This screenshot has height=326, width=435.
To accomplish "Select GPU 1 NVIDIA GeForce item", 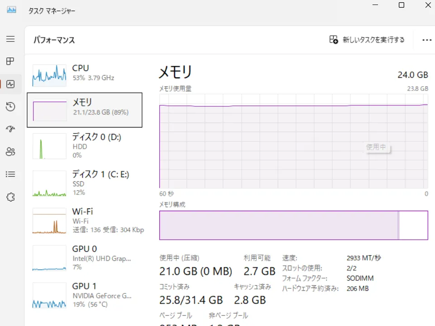I will pos(85,295).
